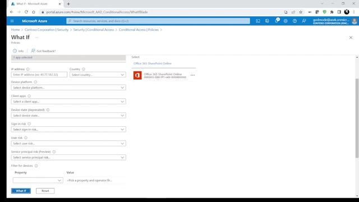The height and width of the screenshot is (202, 359).
Task: Go back in browser history
Action: (12, 12)
